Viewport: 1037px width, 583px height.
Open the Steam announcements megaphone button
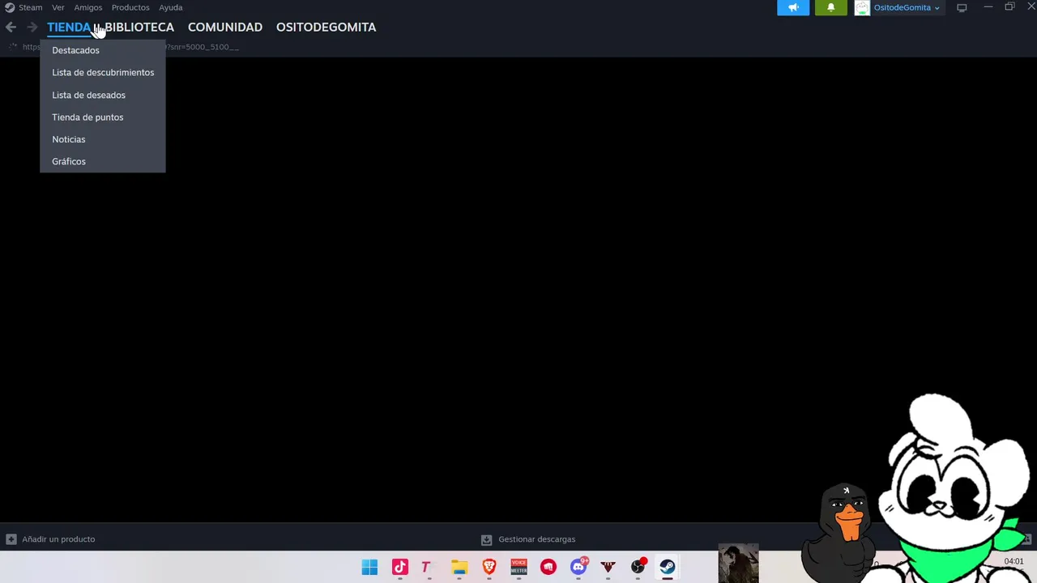(x=793, y=7)
